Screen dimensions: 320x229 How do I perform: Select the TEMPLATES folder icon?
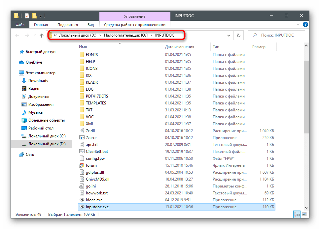pos(82,103)
